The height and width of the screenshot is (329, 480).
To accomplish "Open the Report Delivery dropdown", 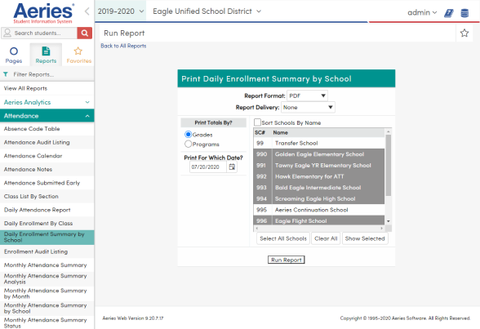I will [308, 108].
